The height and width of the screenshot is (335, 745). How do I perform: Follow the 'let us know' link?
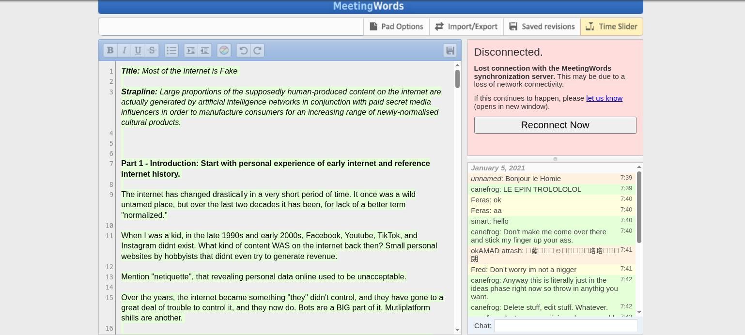[x=604, y=98]
